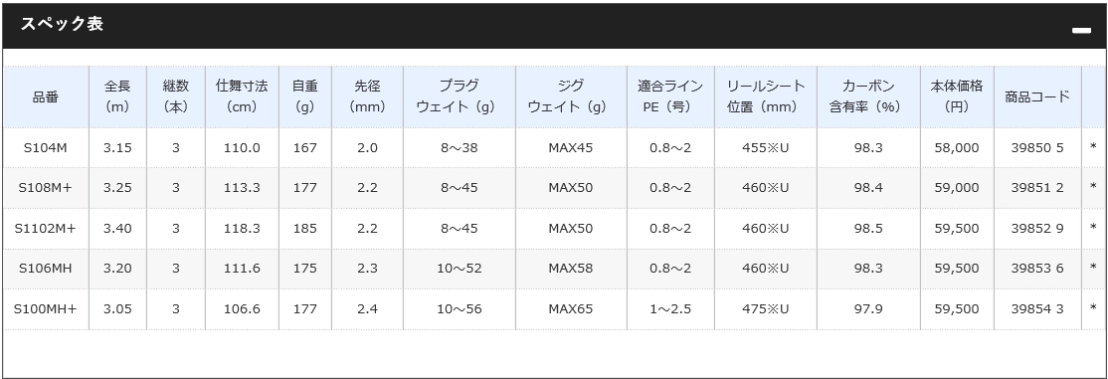This screenshot has height=379, width=1108.
Task: Click the S100MH+ model cell
Action: [x=46, y=309]
